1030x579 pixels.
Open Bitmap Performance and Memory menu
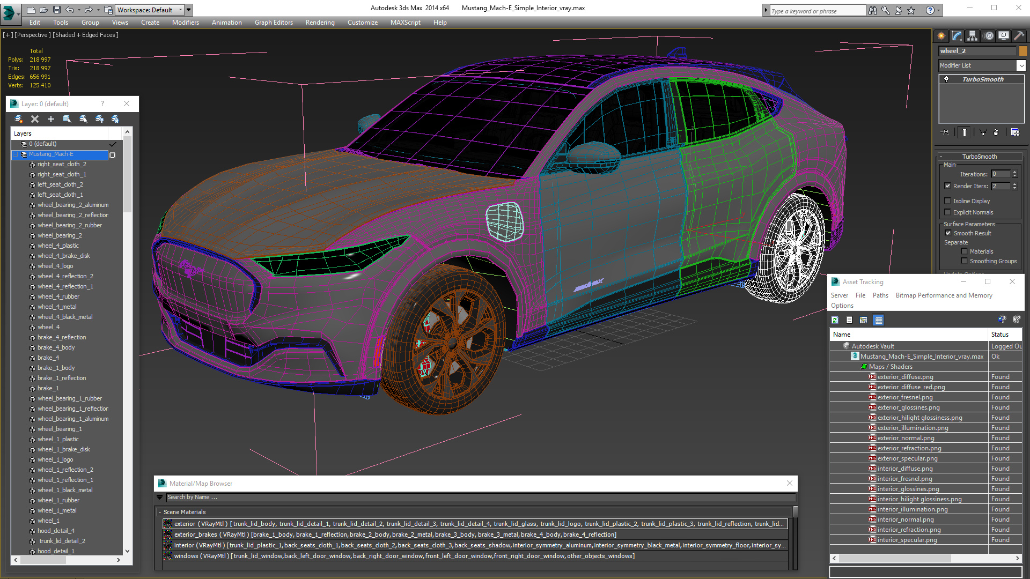(x=944, y=295)
